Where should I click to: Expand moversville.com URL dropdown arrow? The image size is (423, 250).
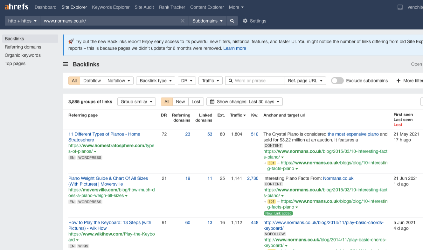(x=126, y=196)
